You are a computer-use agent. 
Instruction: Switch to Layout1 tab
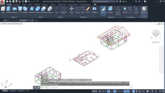13,91
